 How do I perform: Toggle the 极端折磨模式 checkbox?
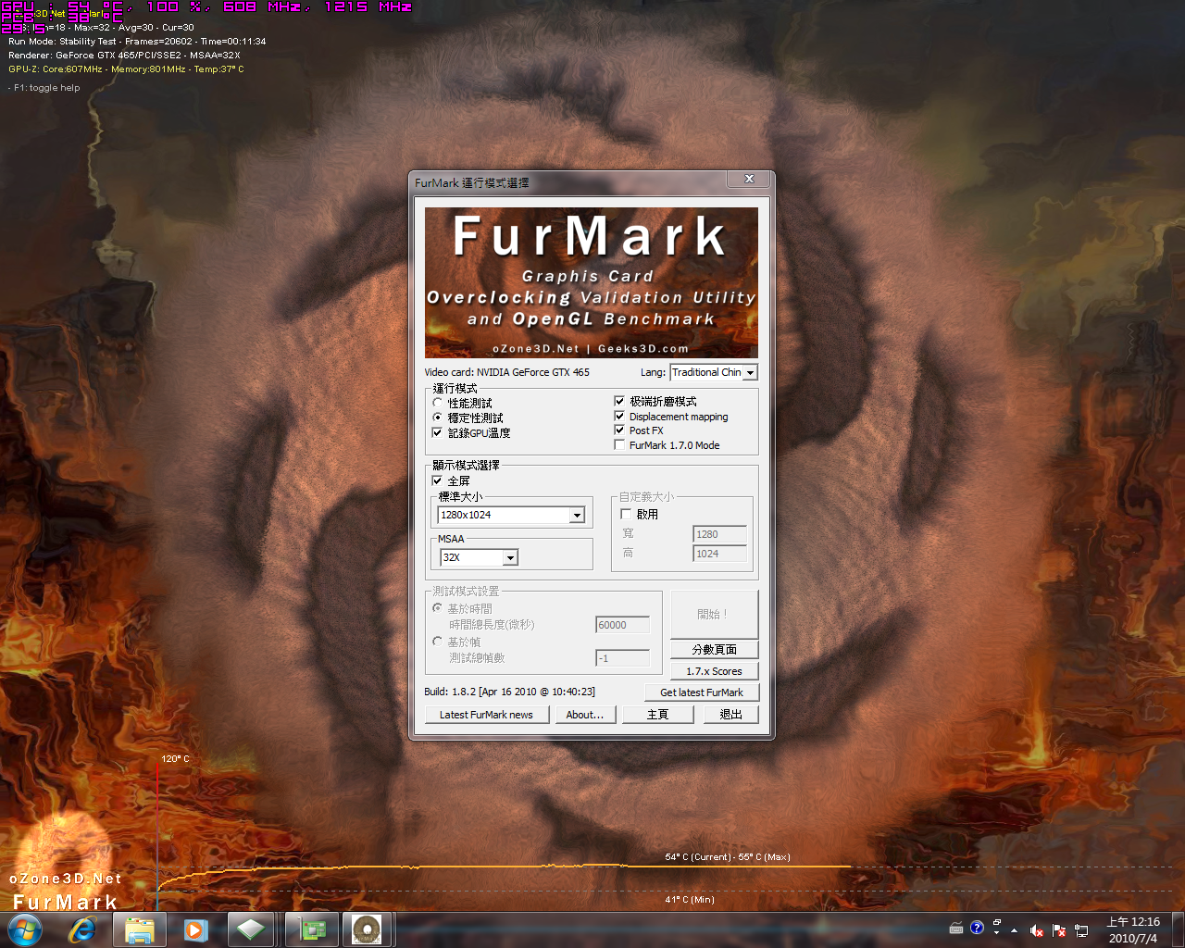619,401
